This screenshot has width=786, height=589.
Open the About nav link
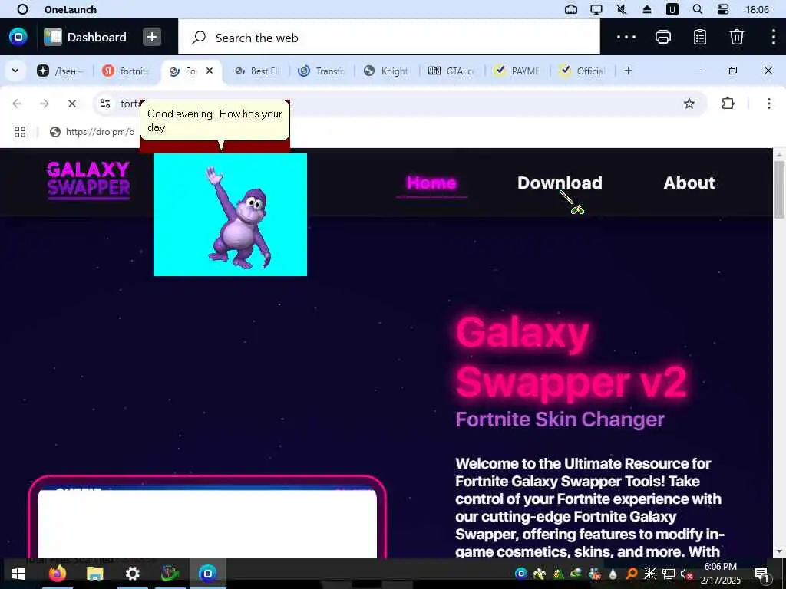pos(689,183)
